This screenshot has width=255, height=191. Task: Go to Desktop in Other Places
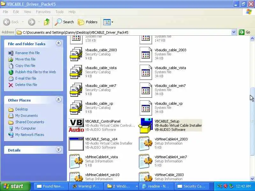point(21,109)
